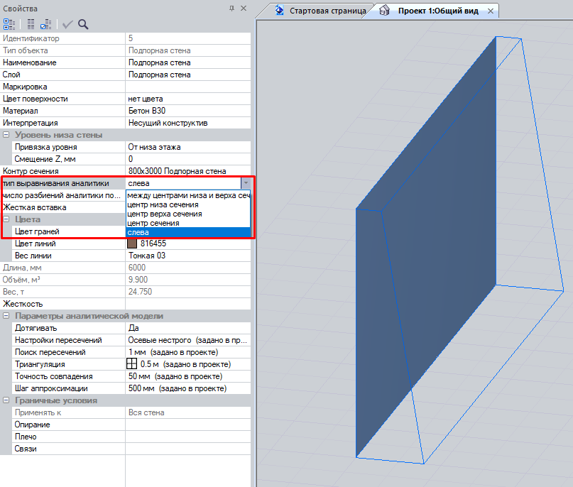Click the checkmark apply icon
573x487 pixels.
coord(68,24)
